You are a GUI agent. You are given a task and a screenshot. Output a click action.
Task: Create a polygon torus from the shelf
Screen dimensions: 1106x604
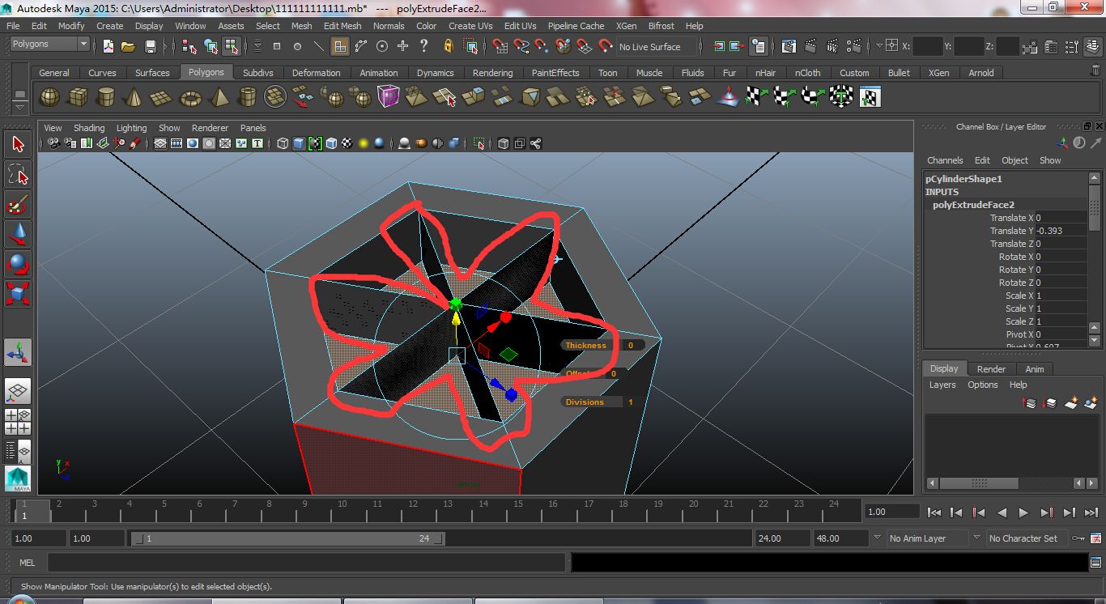[x=190, y=98]
